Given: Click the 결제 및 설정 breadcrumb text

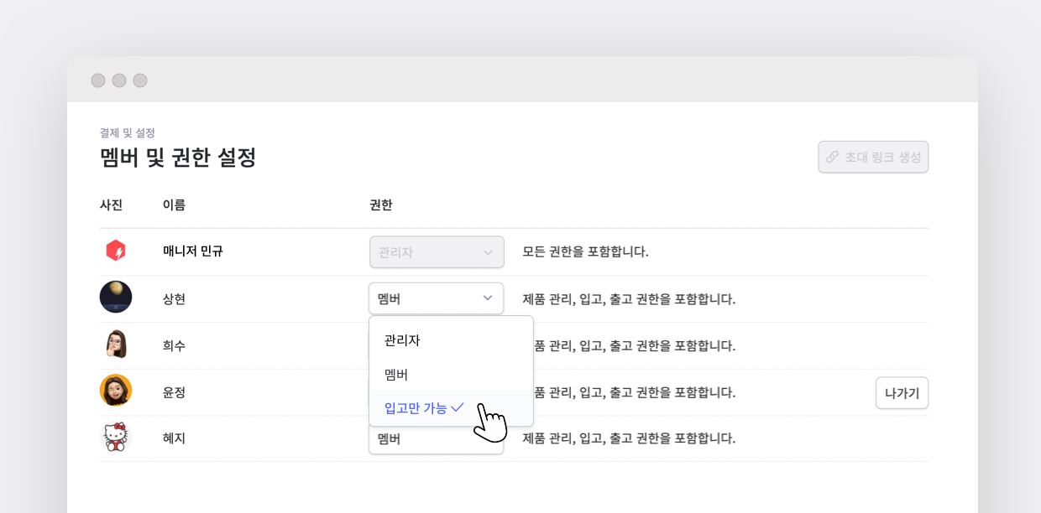Looking at the screenshot, I should pos(127,132).
